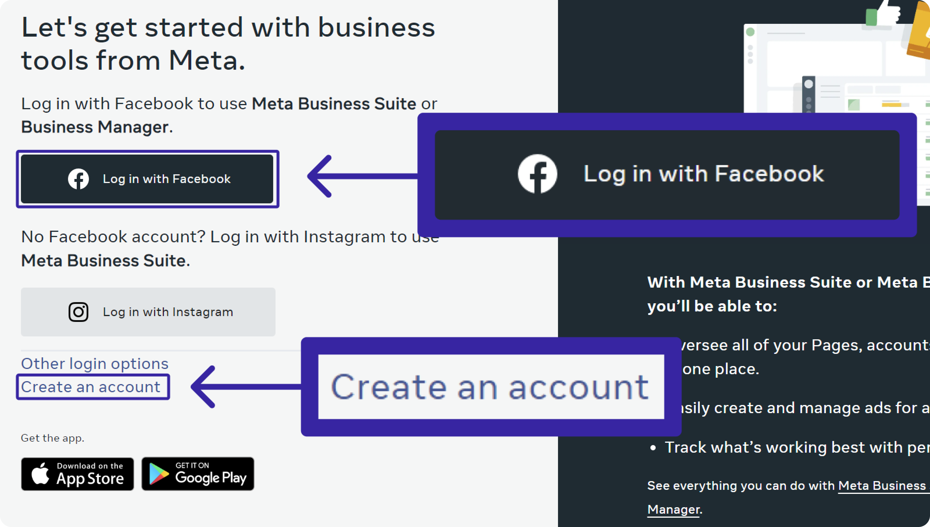
Task: Click the thumbs-up illustration at the top right
Action: point(883,13)
